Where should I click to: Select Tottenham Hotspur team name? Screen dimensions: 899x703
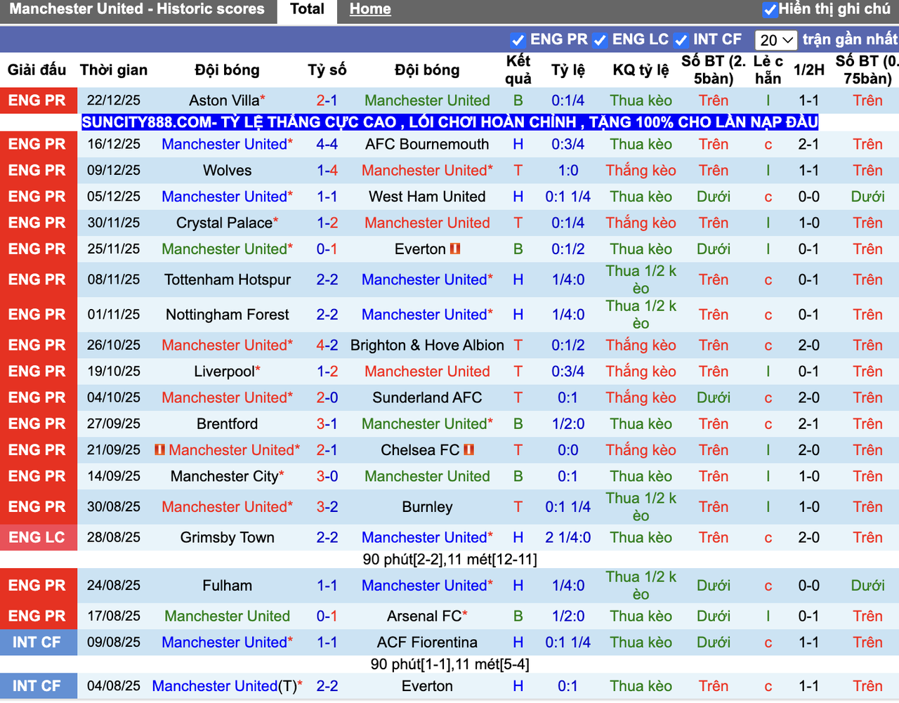pyautogui.click(x=227, y=280)
